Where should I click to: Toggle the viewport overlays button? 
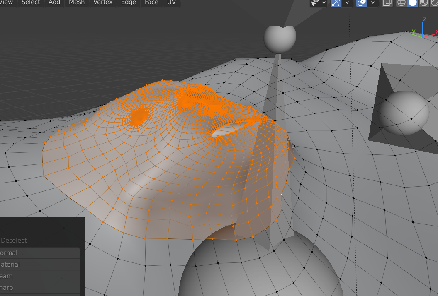click(x=361, y=3)
